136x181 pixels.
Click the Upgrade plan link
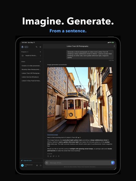tap(26, 161)
